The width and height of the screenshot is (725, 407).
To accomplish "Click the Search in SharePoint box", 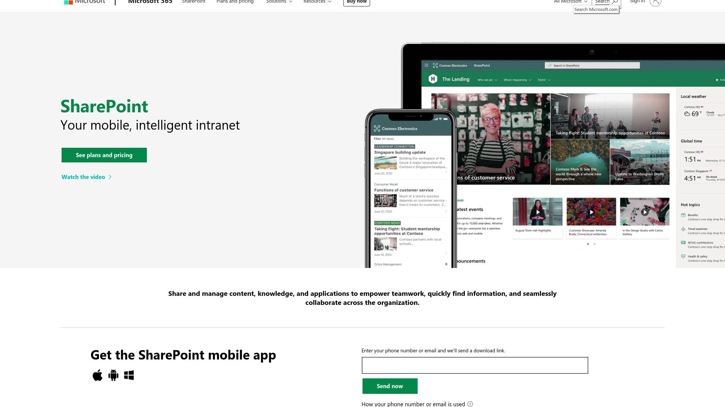I will [592, 66].
